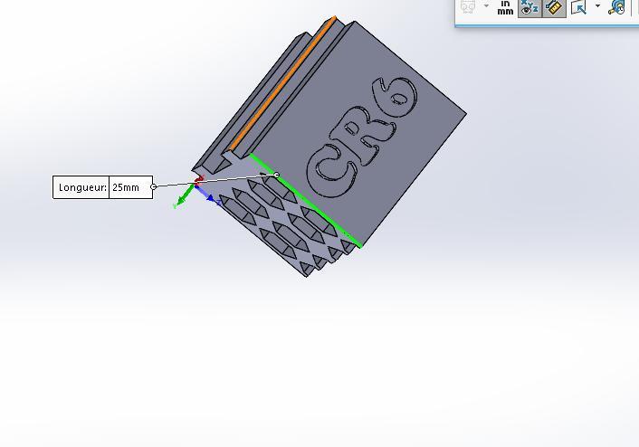The width and height of the screenshot is (639, 447).
Task: Click the greyed arc/circle measurements icon
Action: [468, 7]
